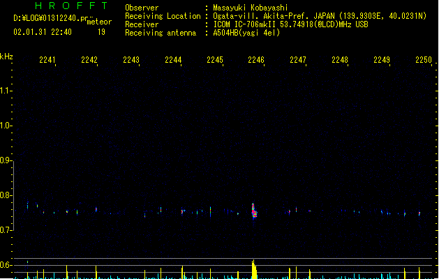Click the kHz axis unit label

6,56
